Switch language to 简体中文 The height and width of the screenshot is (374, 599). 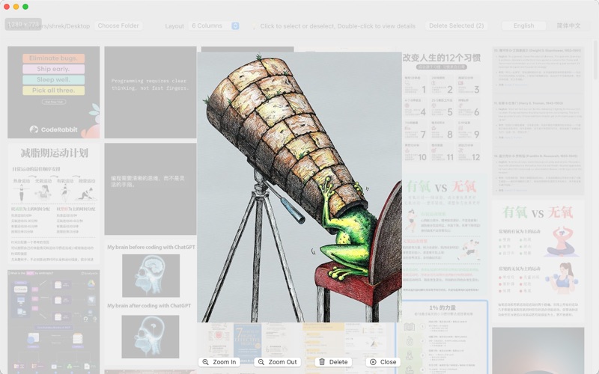click(x=568, y=25)
